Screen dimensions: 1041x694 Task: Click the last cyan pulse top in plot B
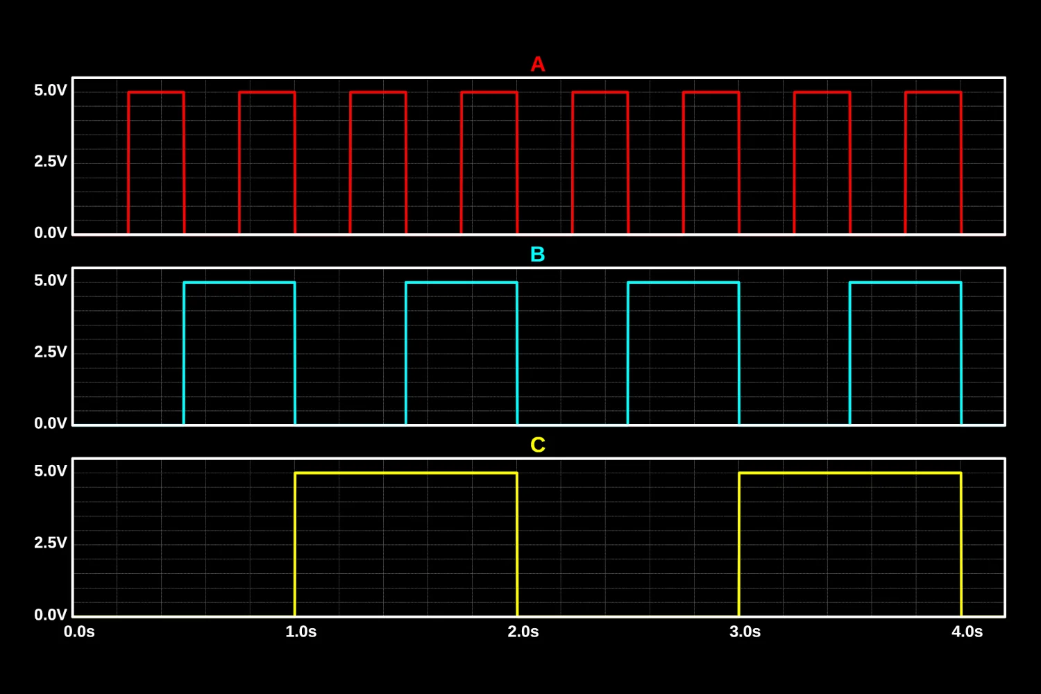tap(906, 282)
